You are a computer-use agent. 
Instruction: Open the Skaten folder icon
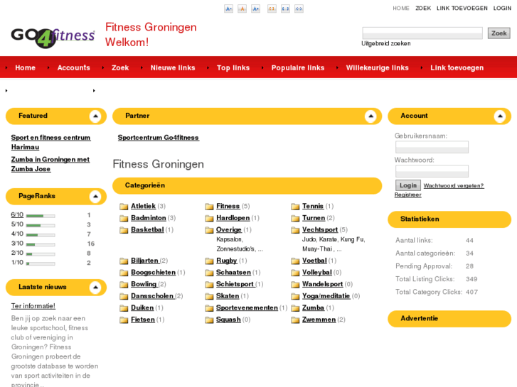tap(209, 296)
